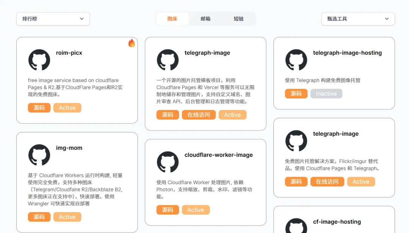Open 源码 for cloudflare-worker-image

pos(168,210)
